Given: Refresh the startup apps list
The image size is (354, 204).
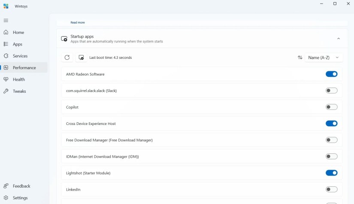Looking at the screenshot, I should tap(67, 58).
